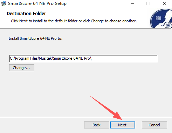
Task: Click 'Program Files' in the folder path
Action: coord(27,58)
